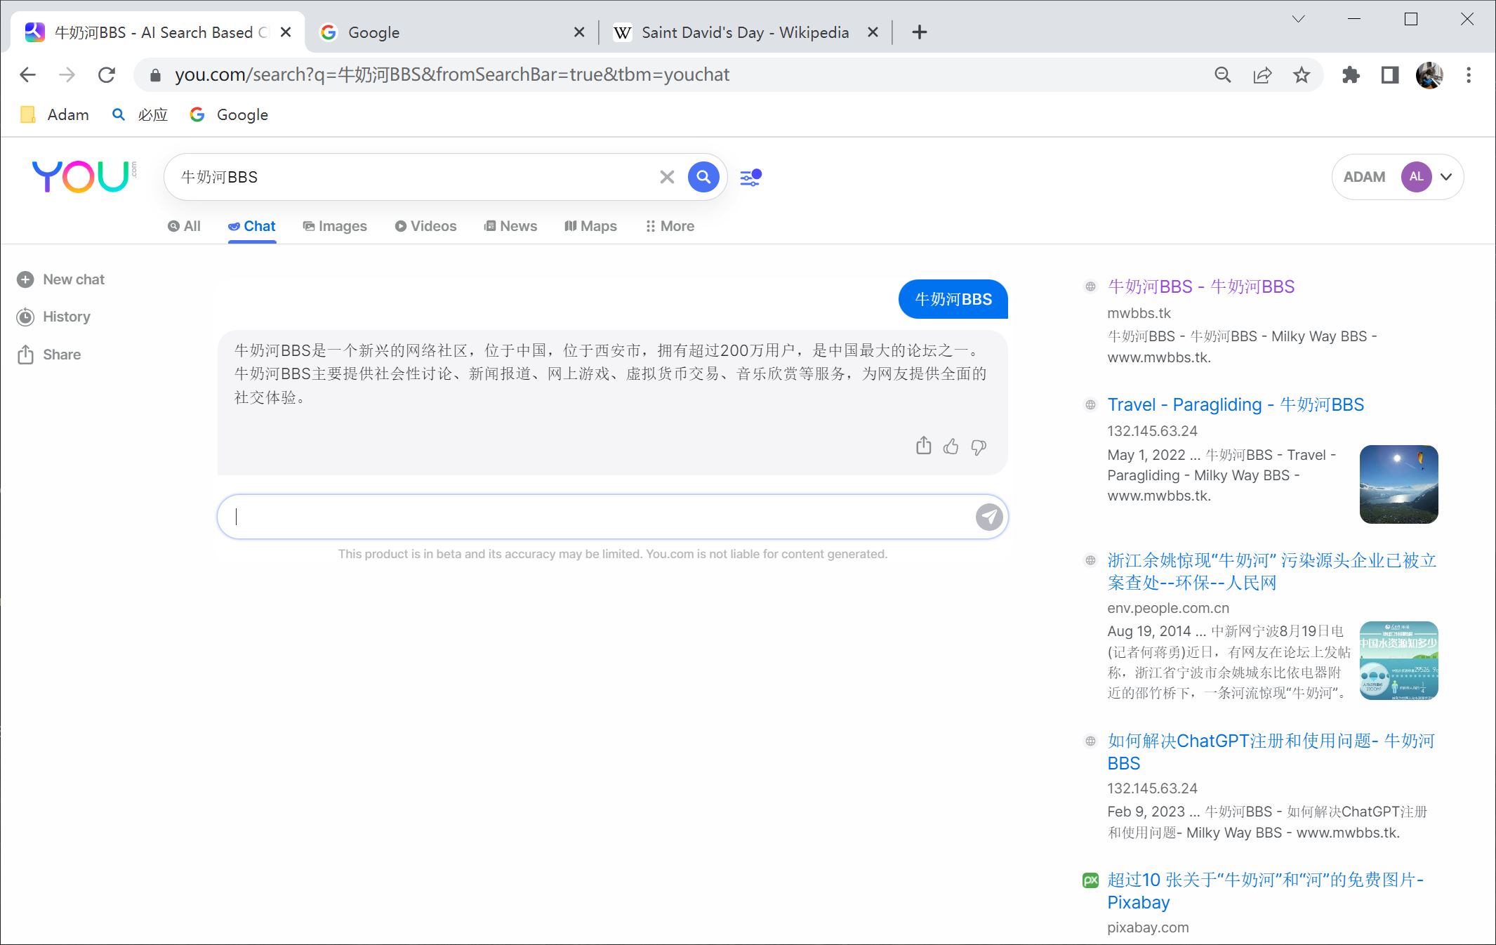Open Chrome three-dot menu
Screen dimensions: 1496x945
1469,74
